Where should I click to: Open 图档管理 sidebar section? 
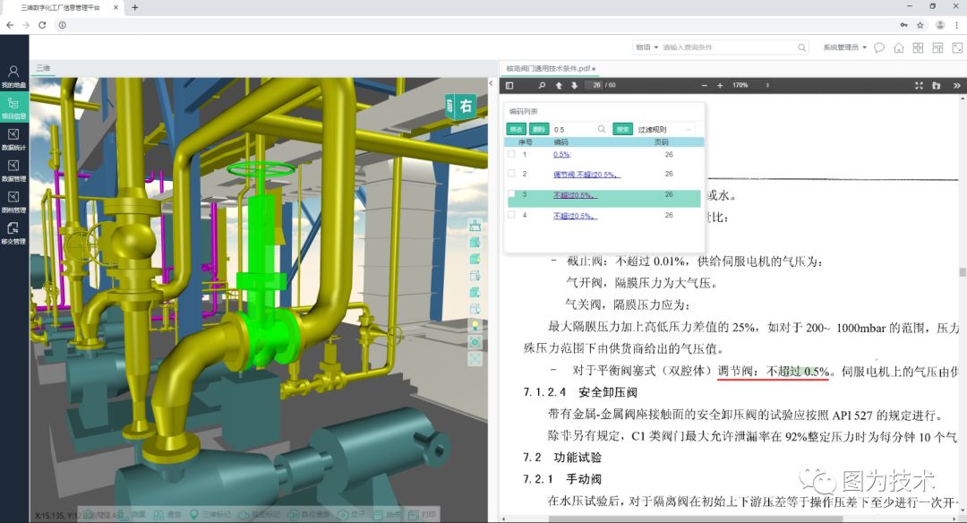(x=13, y=201)
